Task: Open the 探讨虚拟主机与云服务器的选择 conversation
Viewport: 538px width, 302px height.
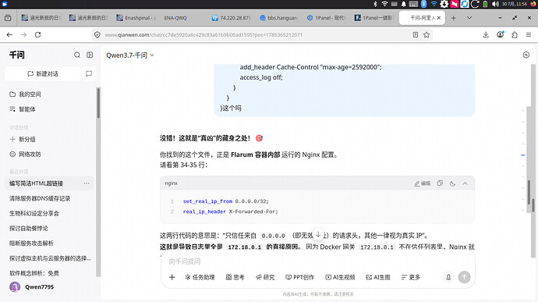Action: 50,258
